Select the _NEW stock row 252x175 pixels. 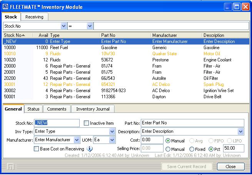click(126, 41)
